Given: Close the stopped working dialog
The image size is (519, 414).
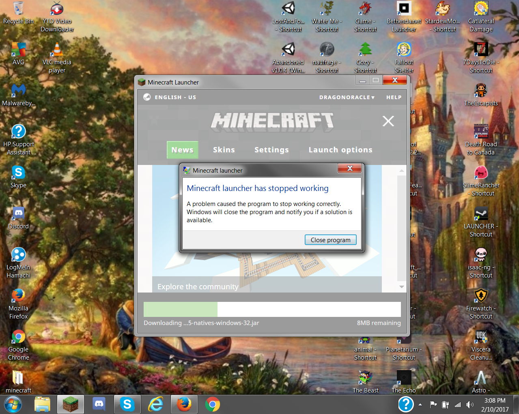Looking at the screenshot, I should 350,168.
